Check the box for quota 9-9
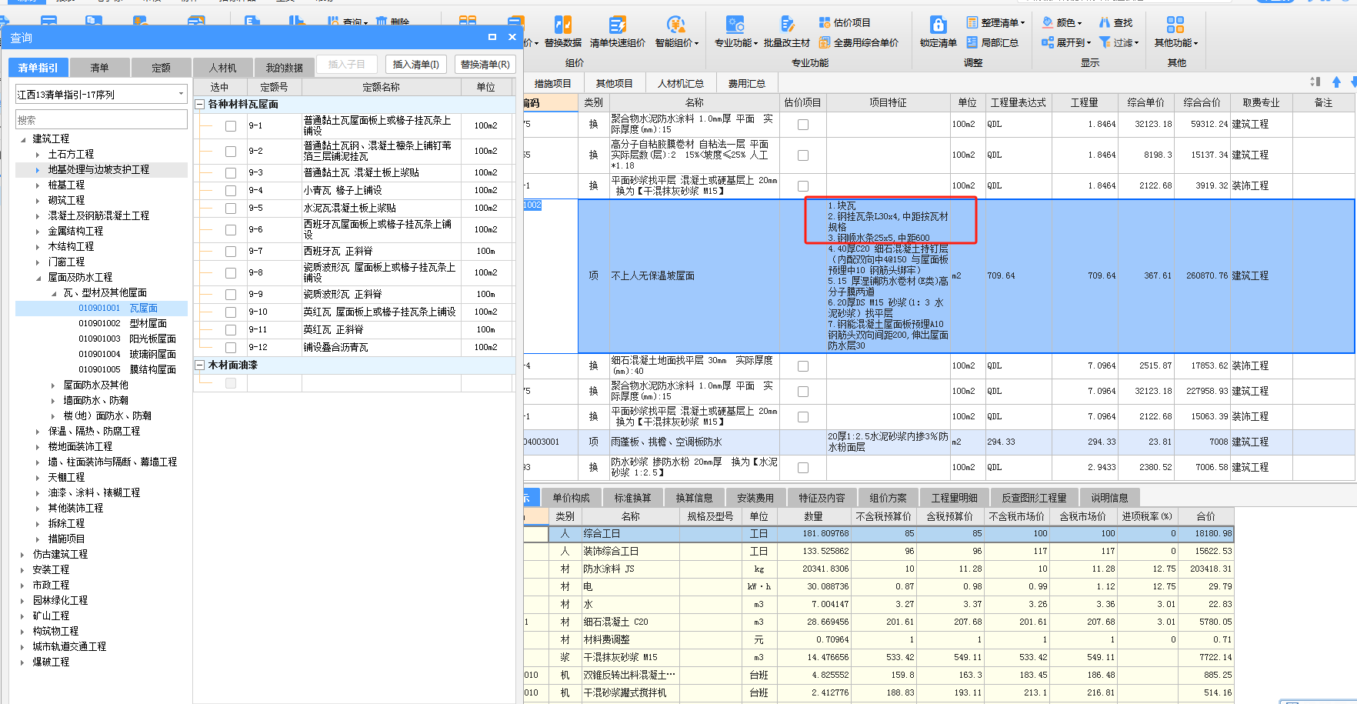The height and width of the screenshot is (704, 1357). 231,295
